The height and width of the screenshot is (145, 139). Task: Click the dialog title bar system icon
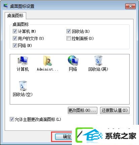click(6, 6)
